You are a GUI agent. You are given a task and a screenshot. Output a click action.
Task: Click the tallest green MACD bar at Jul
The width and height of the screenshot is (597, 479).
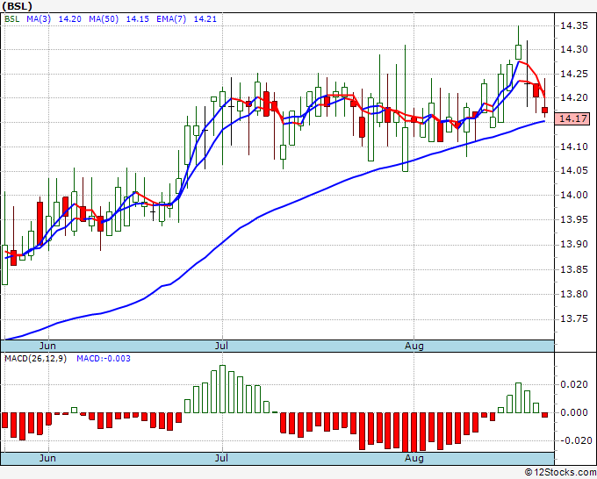(223, 389)
